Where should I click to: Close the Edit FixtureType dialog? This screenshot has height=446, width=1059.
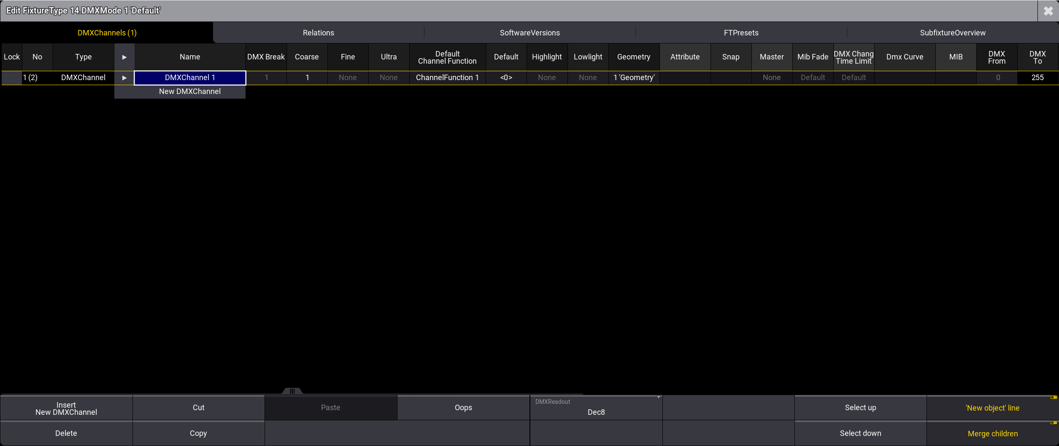[1048, 11]
